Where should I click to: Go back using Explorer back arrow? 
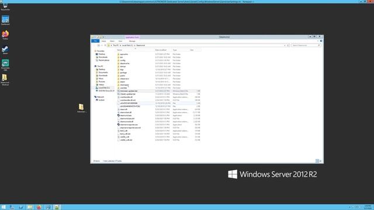pyautogui.click(x=99, y=45)
